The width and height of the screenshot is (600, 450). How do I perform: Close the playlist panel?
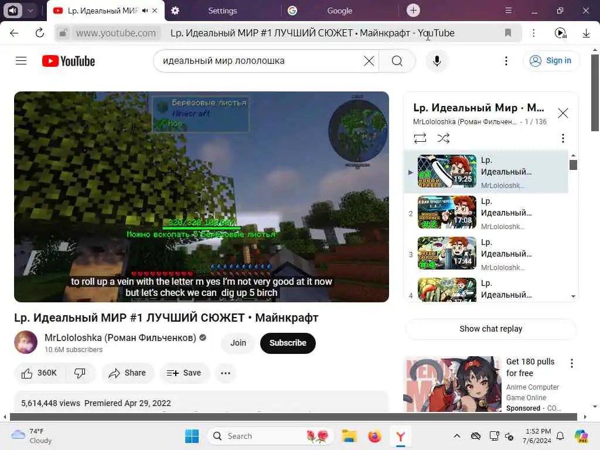tap(562, 113)
